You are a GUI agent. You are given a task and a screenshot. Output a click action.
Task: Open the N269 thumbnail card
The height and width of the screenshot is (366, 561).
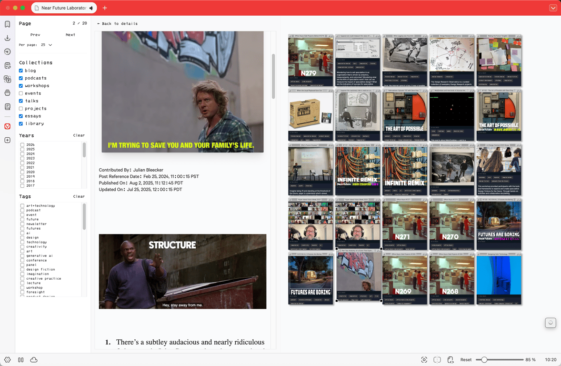(x=405, y=279)
